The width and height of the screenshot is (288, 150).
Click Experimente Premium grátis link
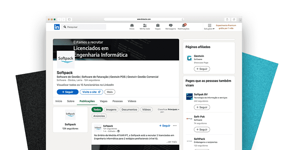point(226,27)
